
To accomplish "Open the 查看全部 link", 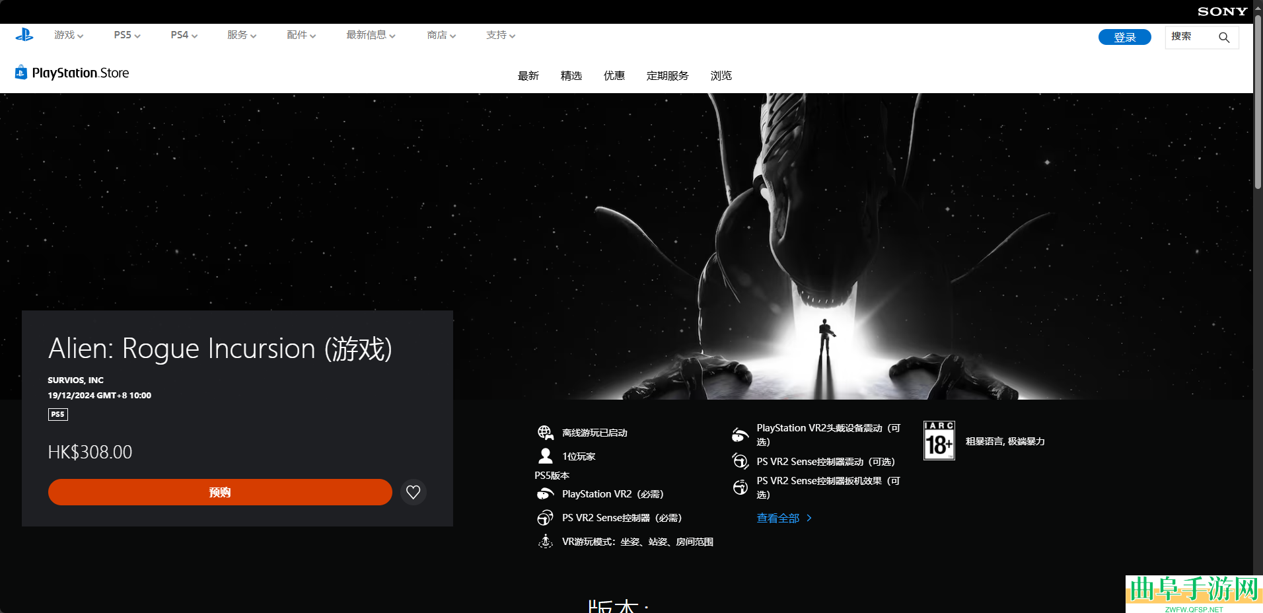I will click(784, 519).
